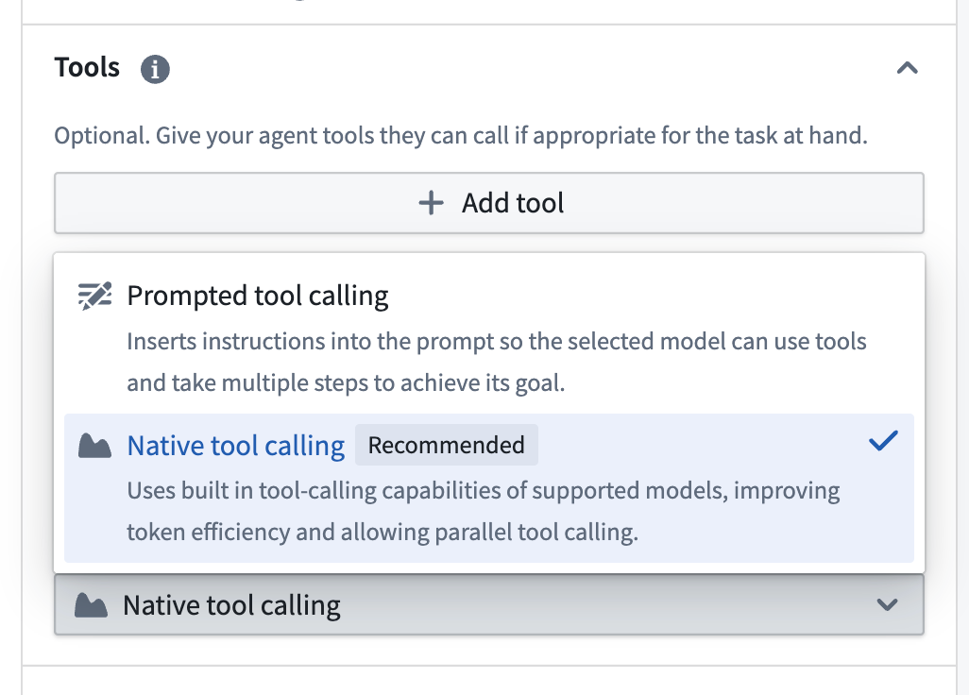Click the Recommended badge

pyautogui.click(x=446, y=444)
